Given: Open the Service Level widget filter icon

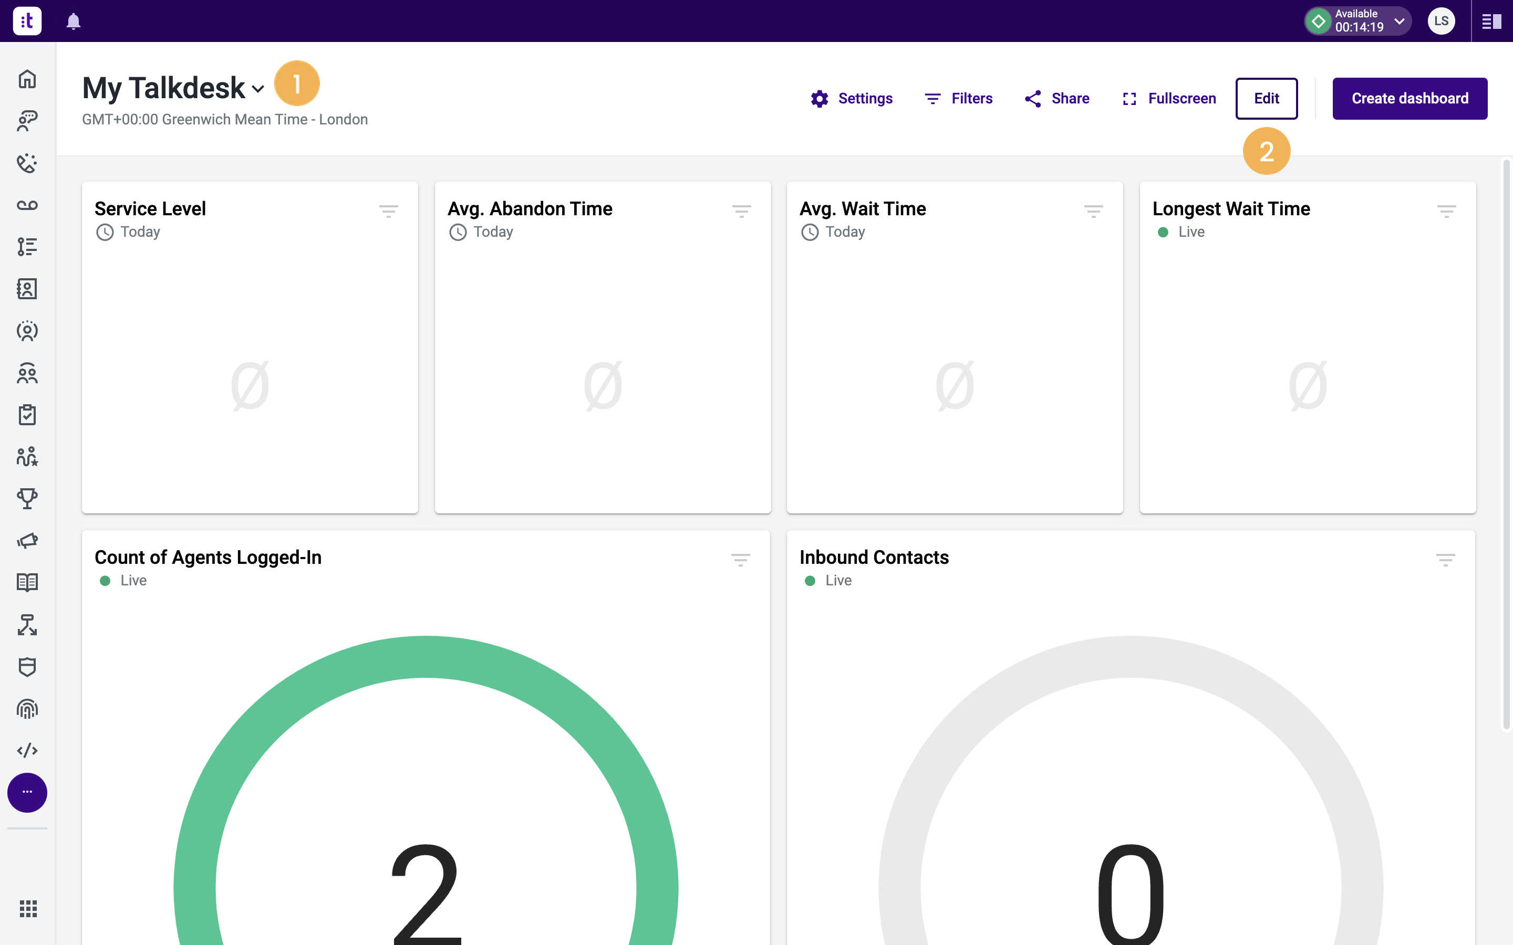Looking at the screenshot, I should click(x=388, y=211).
